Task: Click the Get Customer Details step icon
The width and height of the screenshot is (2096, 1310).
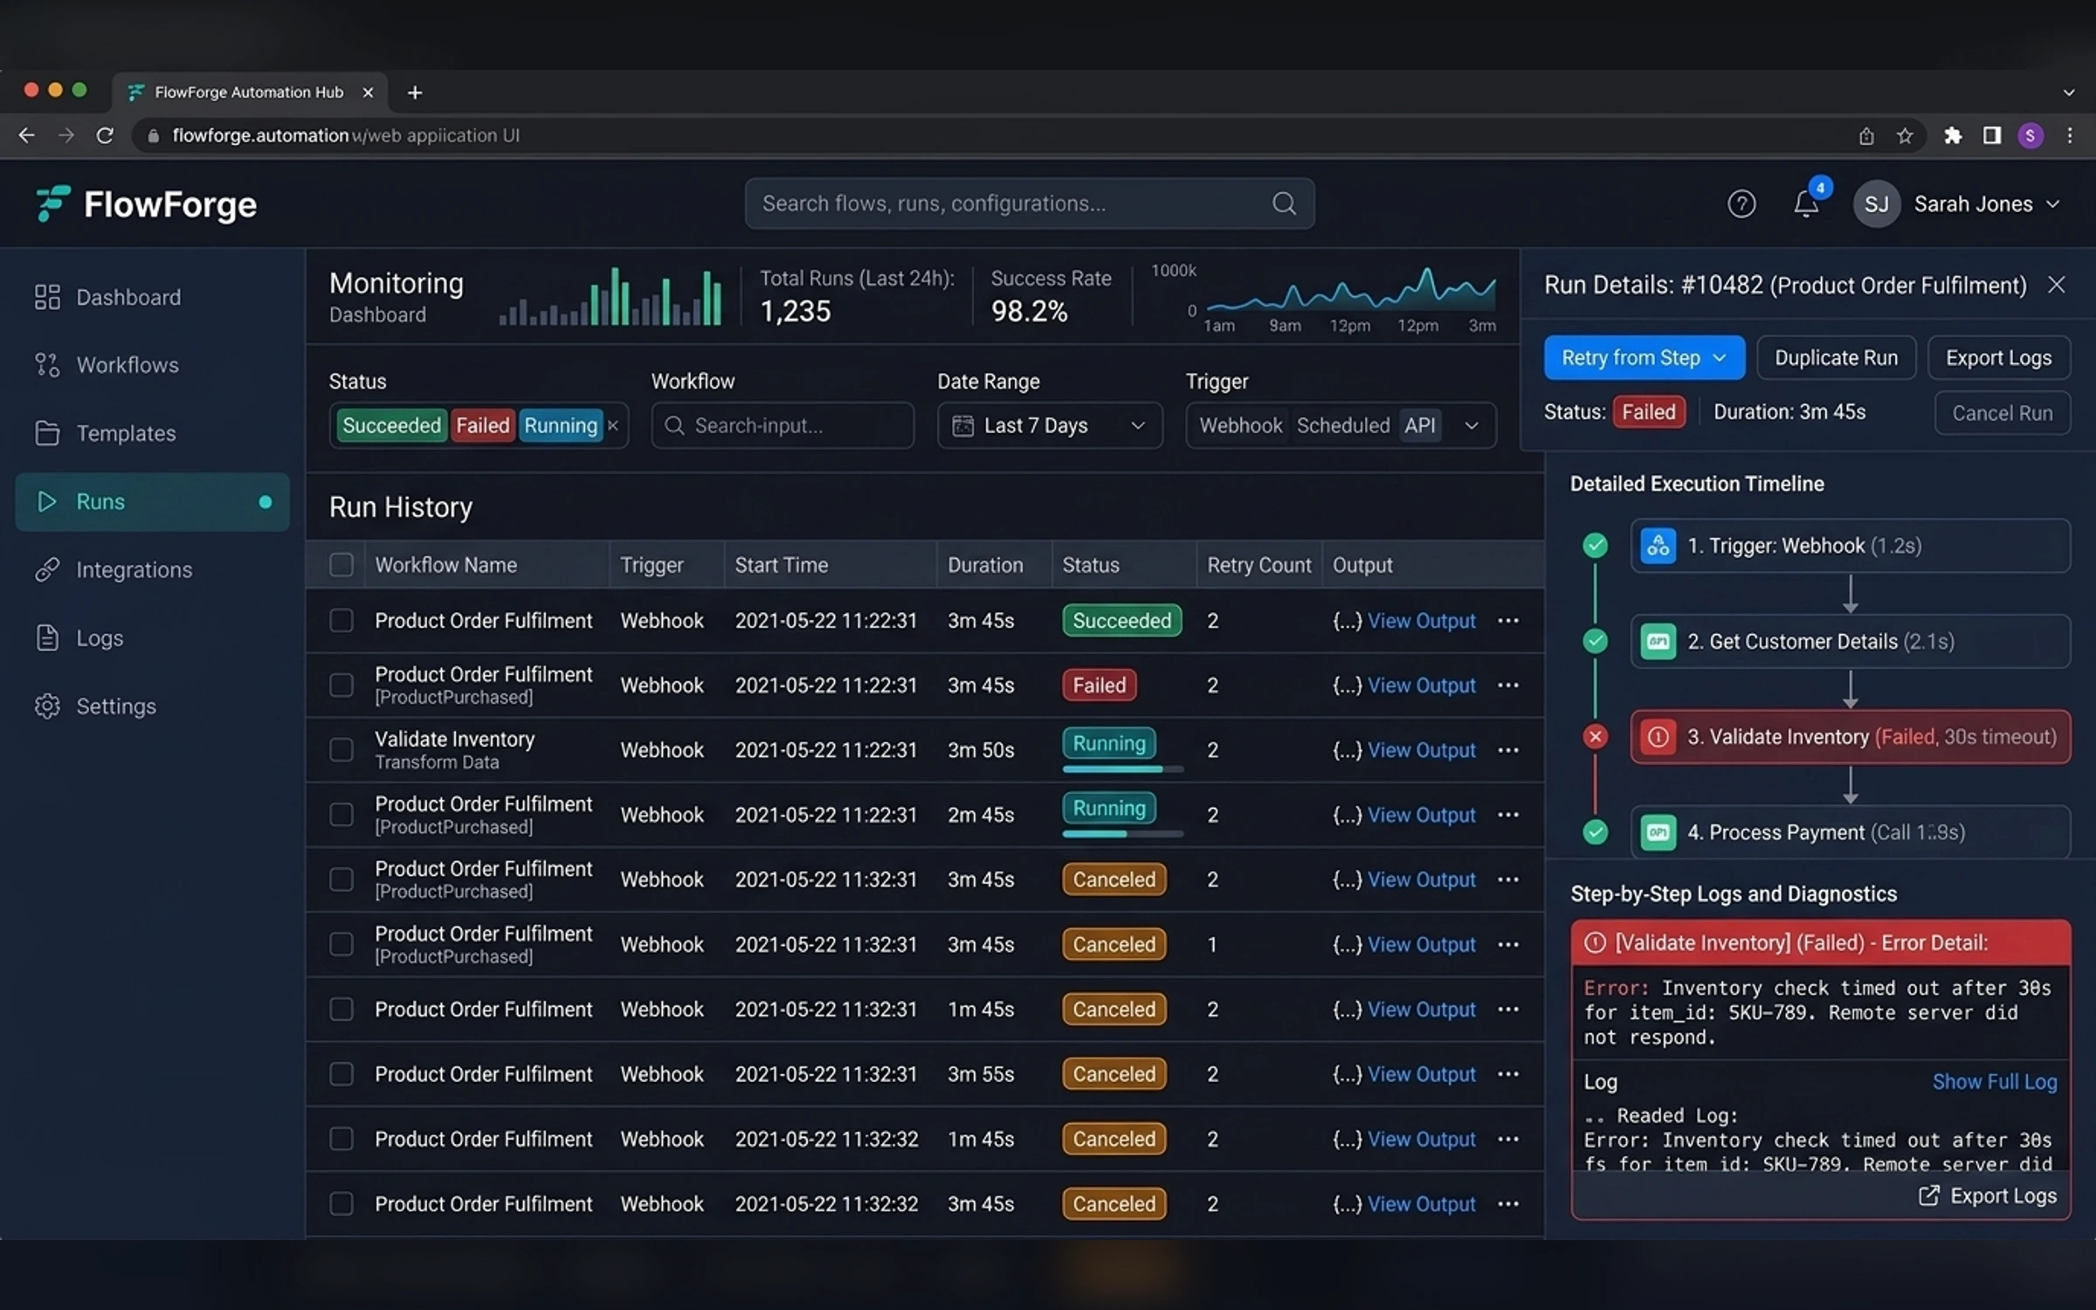Action: [x=1658, y=642]
